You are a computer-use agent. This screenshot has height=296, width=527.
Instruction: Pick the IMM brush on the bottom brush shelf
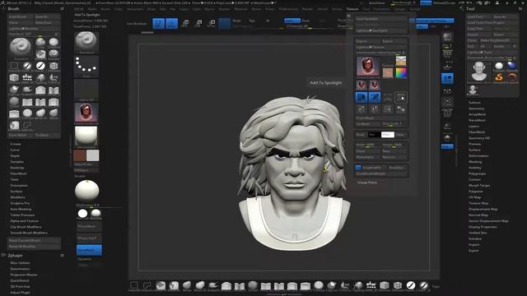pyautogui.click(x=371, y=285)
